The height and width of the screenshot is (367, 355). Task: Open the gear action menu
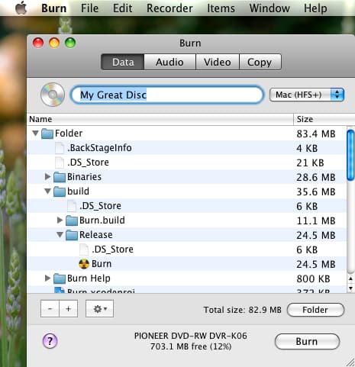pos(99,309)
